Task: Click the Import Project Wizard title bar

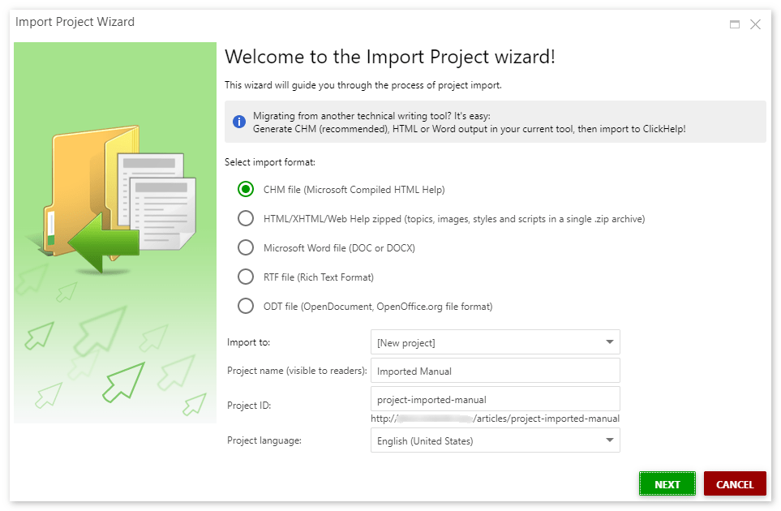Action: (75, 22)
